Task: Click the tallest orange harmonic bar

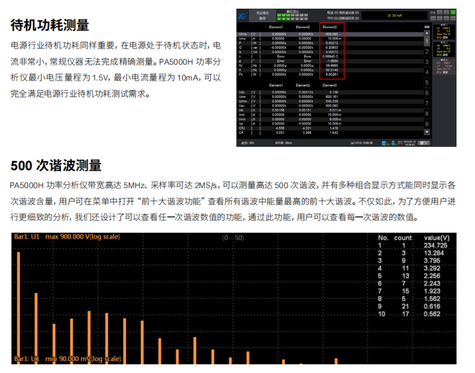Action: pos(18,308)
